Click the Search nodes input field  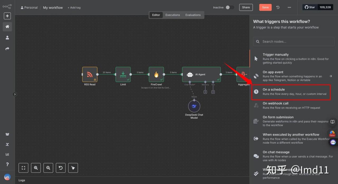coord(294,42)
